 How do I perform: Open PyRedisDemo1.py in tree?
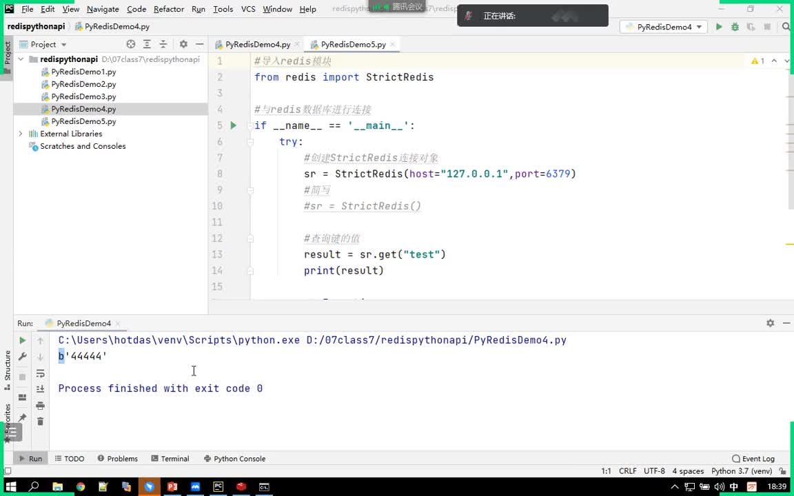tap(83, 72)
